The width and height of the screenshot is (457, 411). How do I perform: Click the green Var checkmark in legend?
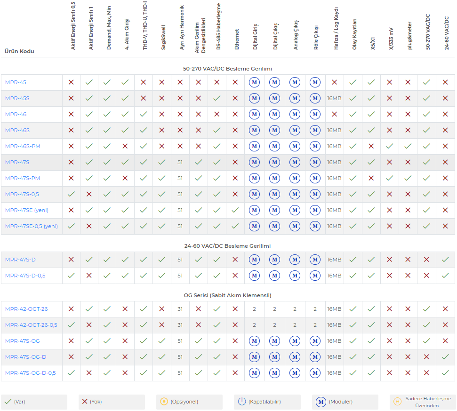tap(8, 402)
